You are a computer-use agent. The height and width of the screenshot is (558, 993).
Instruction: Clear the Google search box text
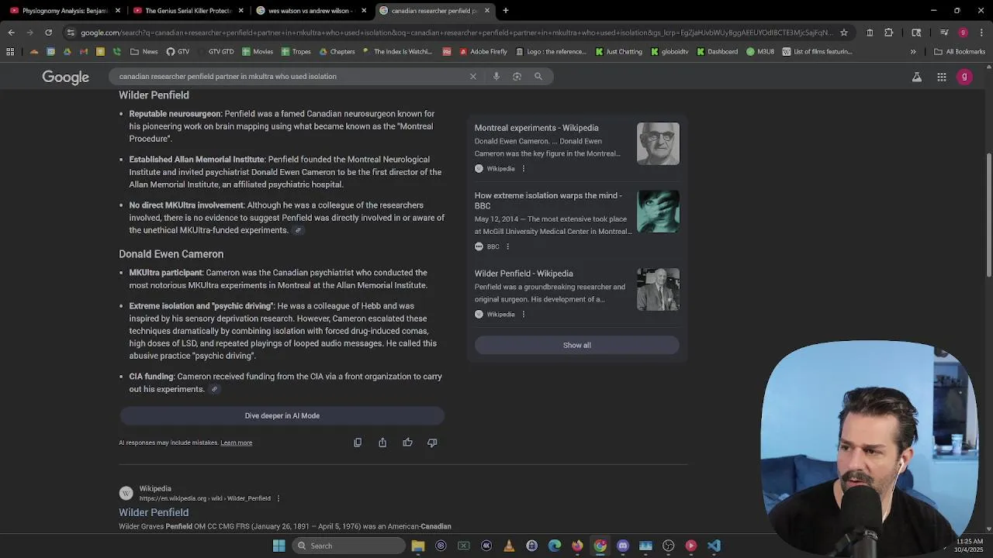(472, 76)
